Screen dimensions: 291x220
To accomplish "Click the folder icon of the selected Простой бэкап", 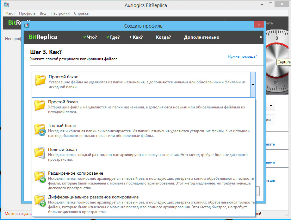I will [x=40, y=80].
